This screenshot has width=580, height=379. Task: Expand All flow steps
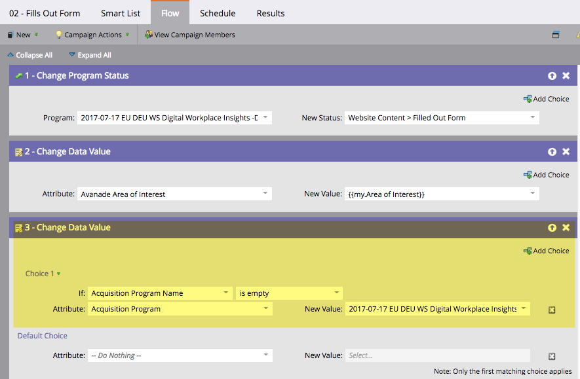coord(90,55)
